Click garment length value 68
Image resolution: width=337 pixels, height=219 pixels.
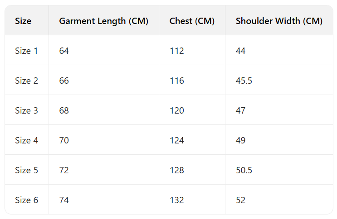pos(64,110)
